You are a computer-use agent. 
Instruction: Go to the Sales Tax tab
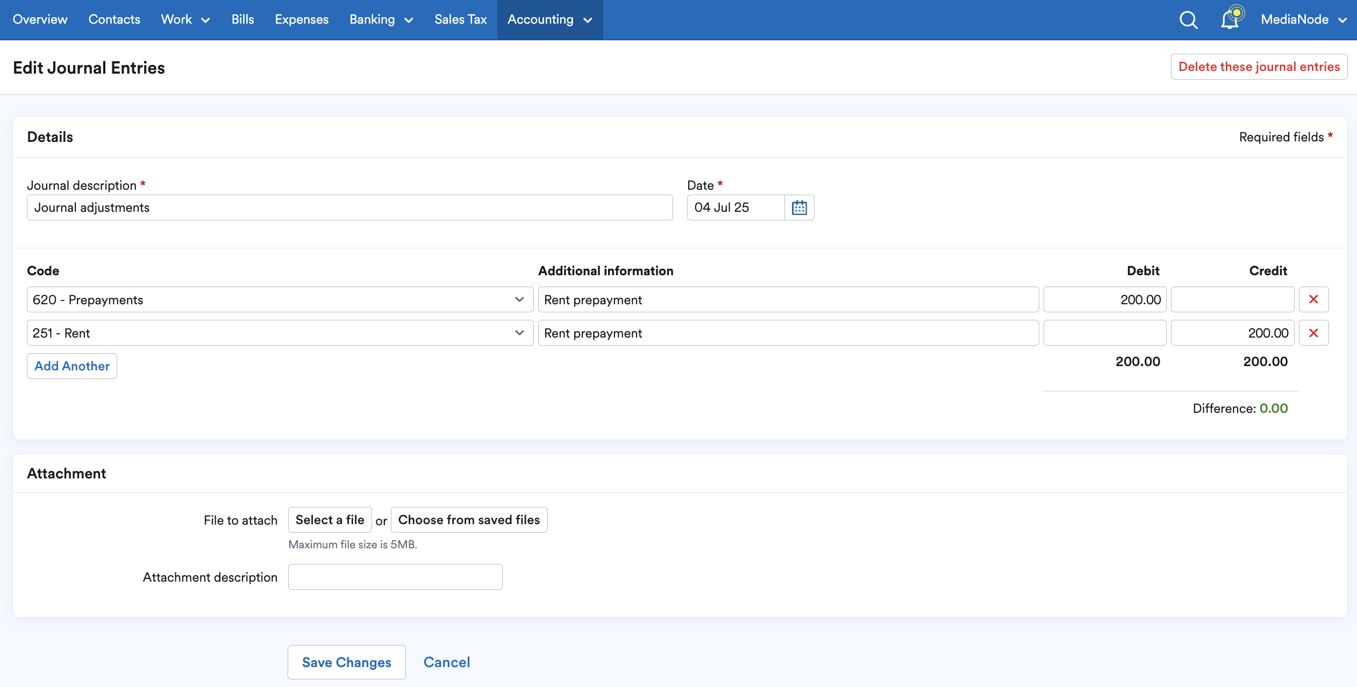[x=460, y=20]
